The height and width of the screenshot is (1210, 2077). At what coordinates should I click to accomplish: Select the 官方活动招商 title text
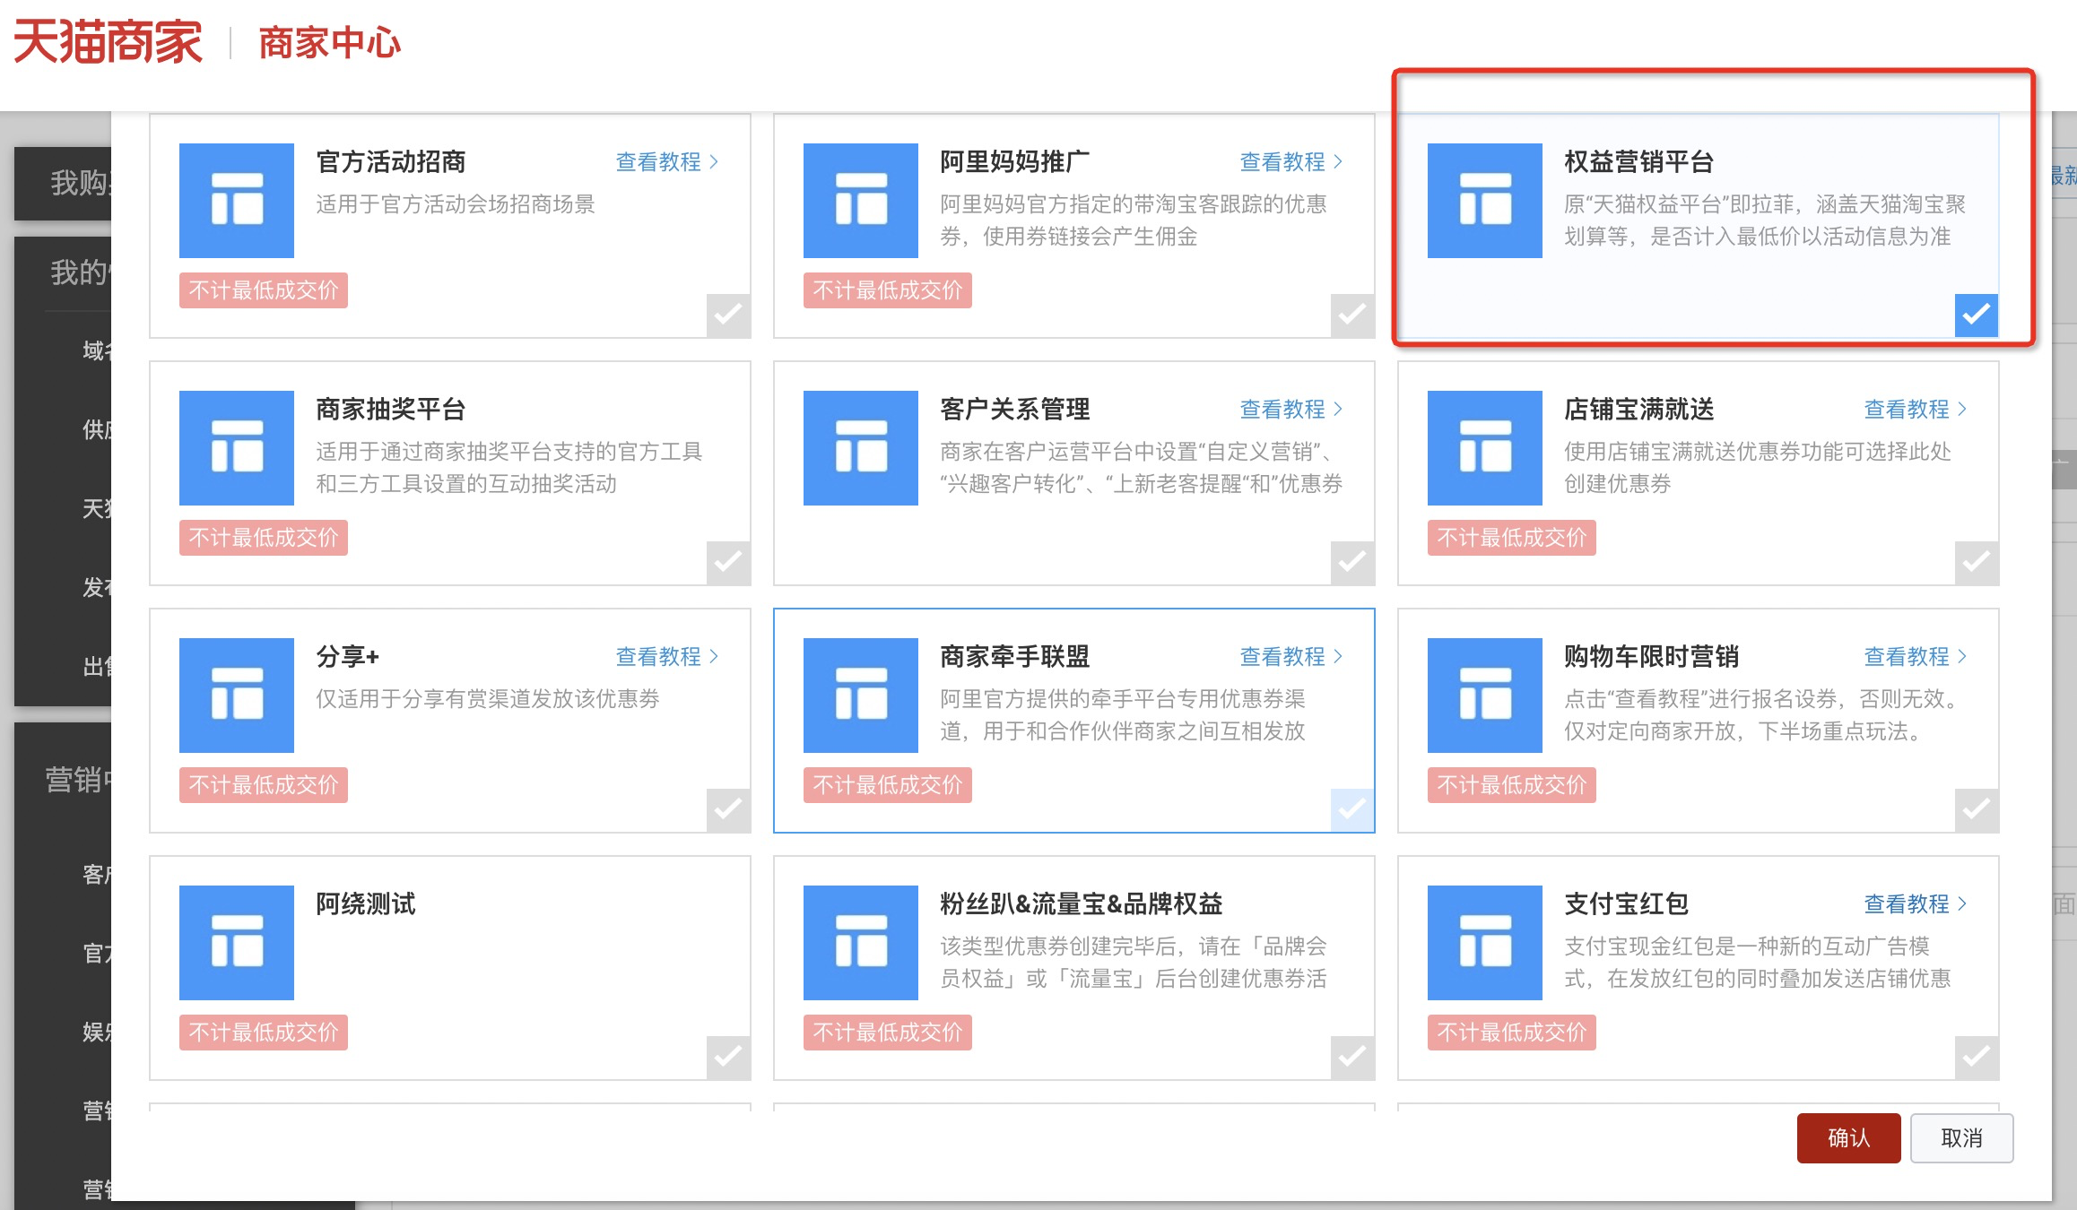point(391,162)
